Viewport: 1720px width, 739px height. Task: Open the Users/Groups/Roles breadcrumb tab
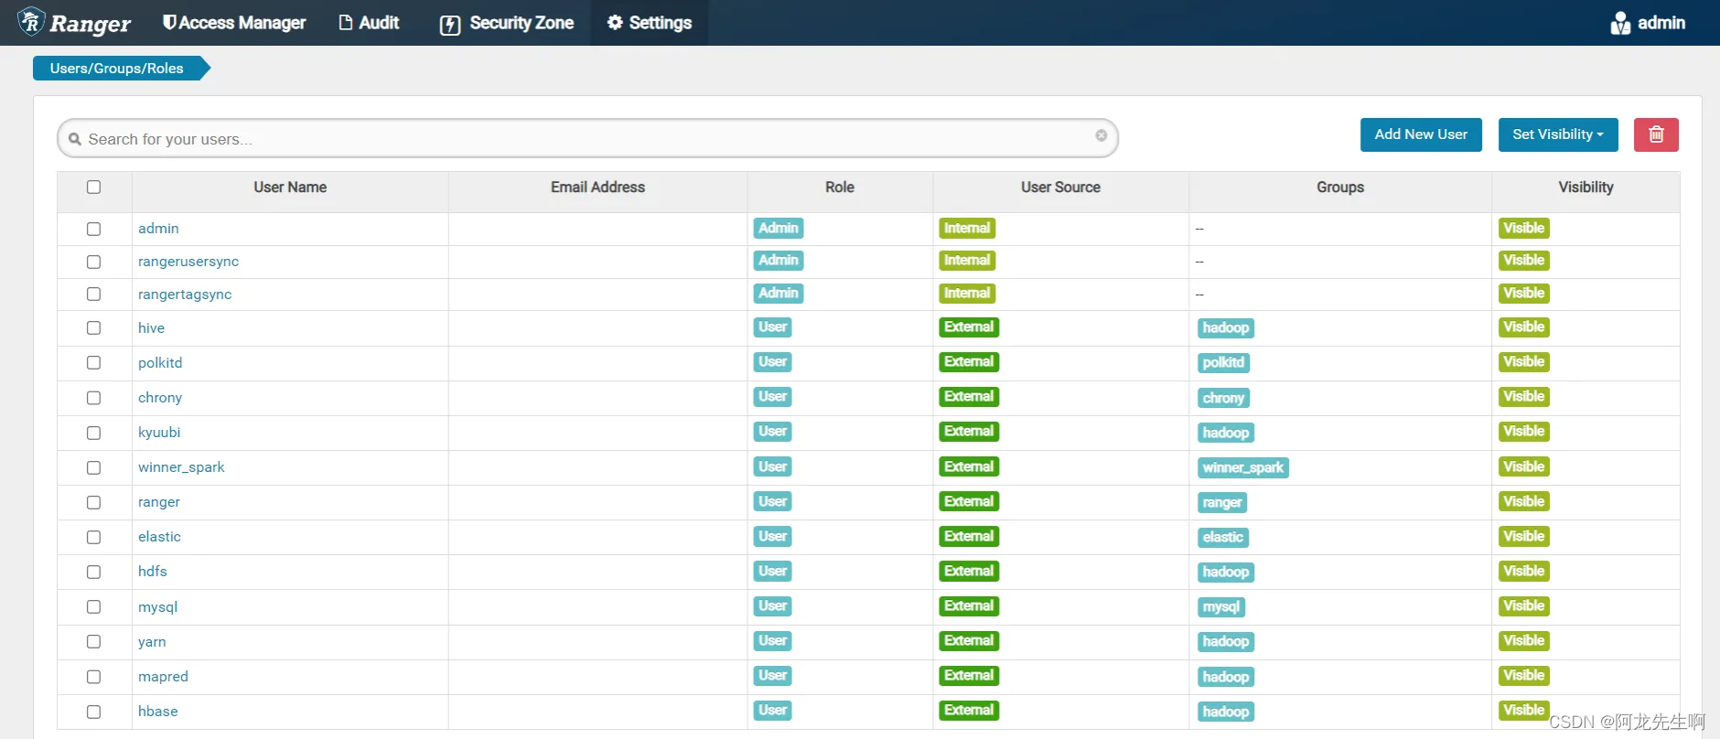pyautogui.click(x=117, y=69)
